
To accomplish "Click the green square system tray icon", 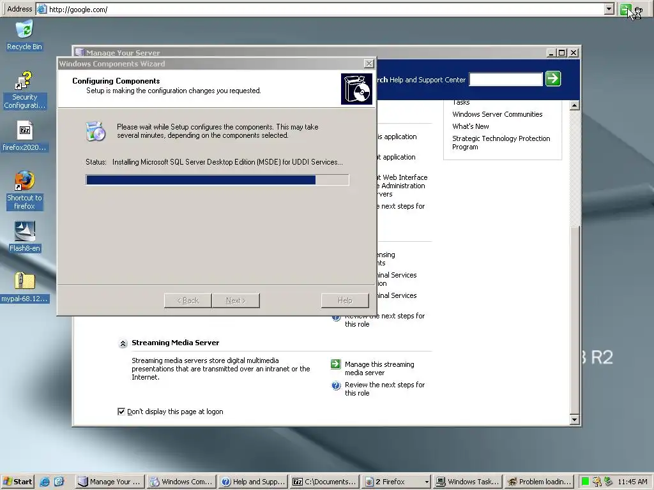I will click(585, 482).
